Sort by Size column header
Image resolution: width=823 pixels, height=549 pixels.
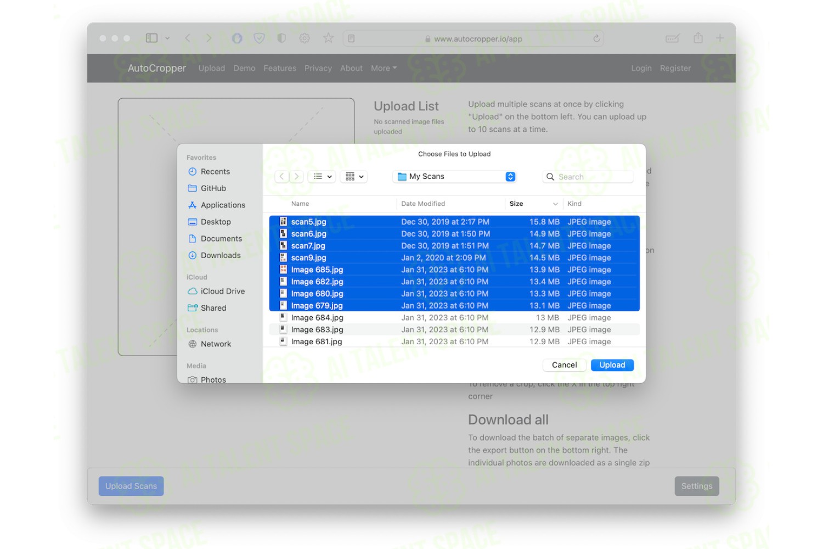coord(516,204)
